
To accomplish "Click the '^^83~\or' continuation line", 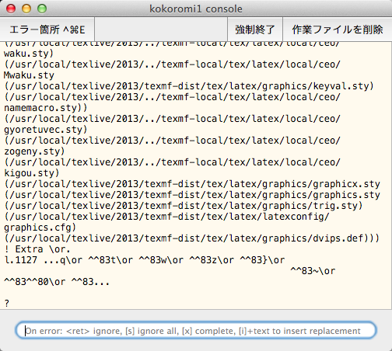I will point(313,271).
